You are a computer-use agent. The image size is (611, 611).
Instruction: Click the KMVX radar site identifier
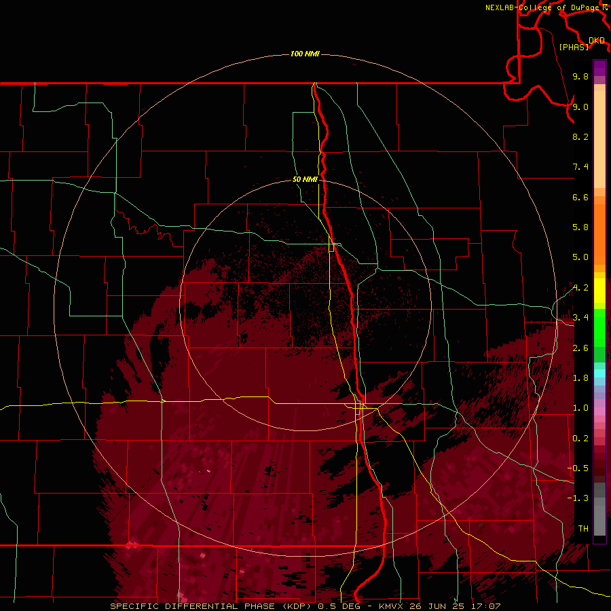pyautogui.click(x=391, y=606)
